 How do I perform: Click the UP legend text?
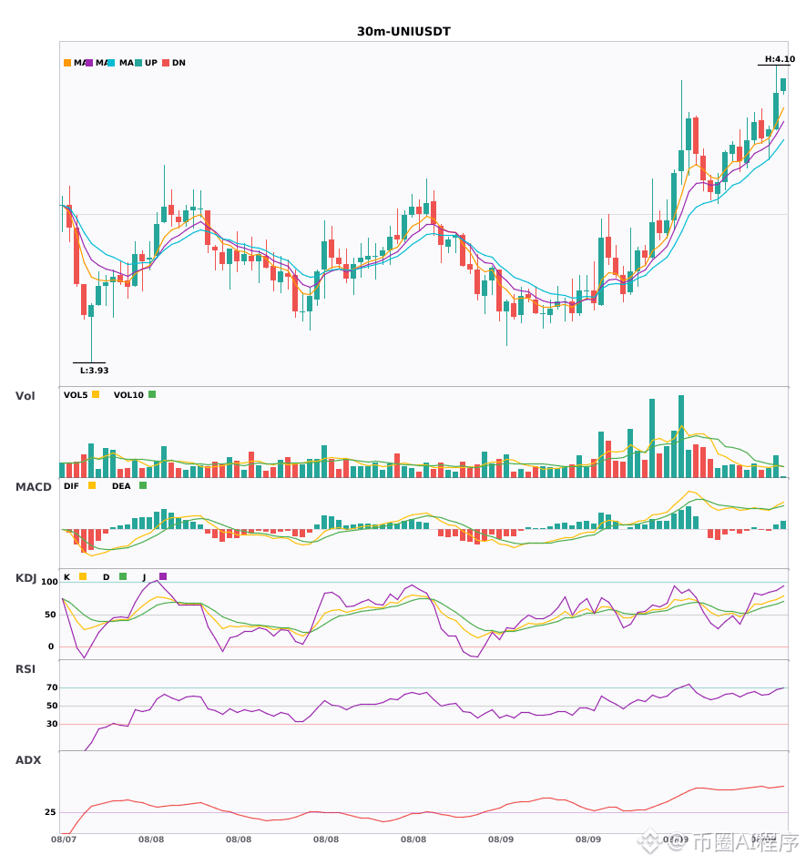point(151,63)
